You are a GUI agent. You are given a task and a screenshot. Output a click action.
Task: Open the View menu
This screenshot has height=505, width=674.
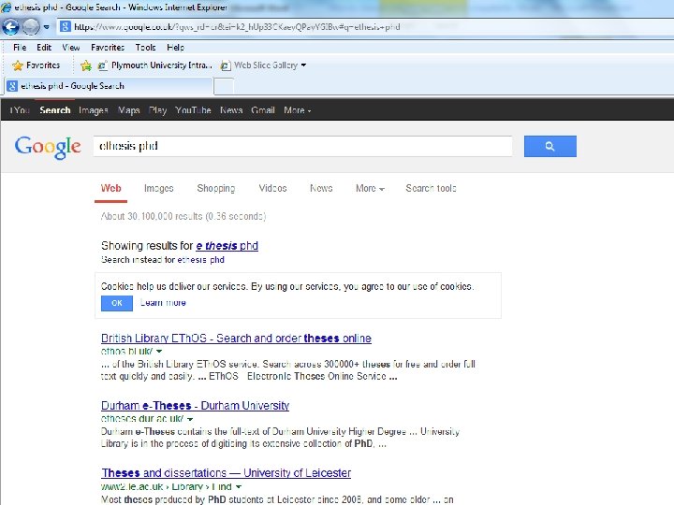71,48
